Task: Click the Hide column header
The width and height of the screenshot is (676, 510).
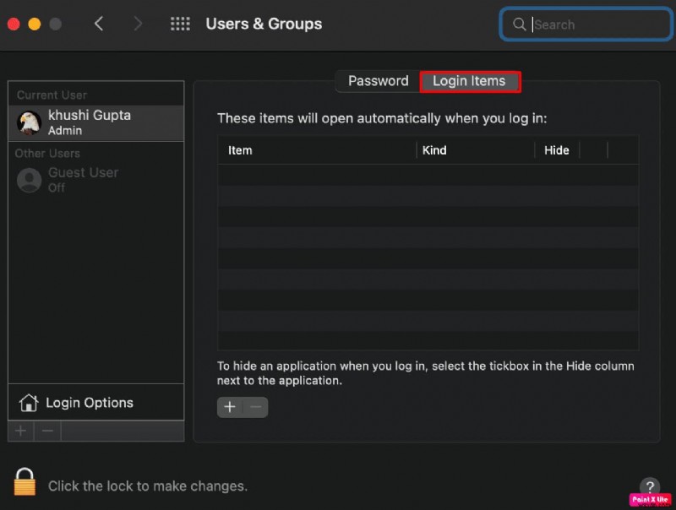Action: (557, 150)
